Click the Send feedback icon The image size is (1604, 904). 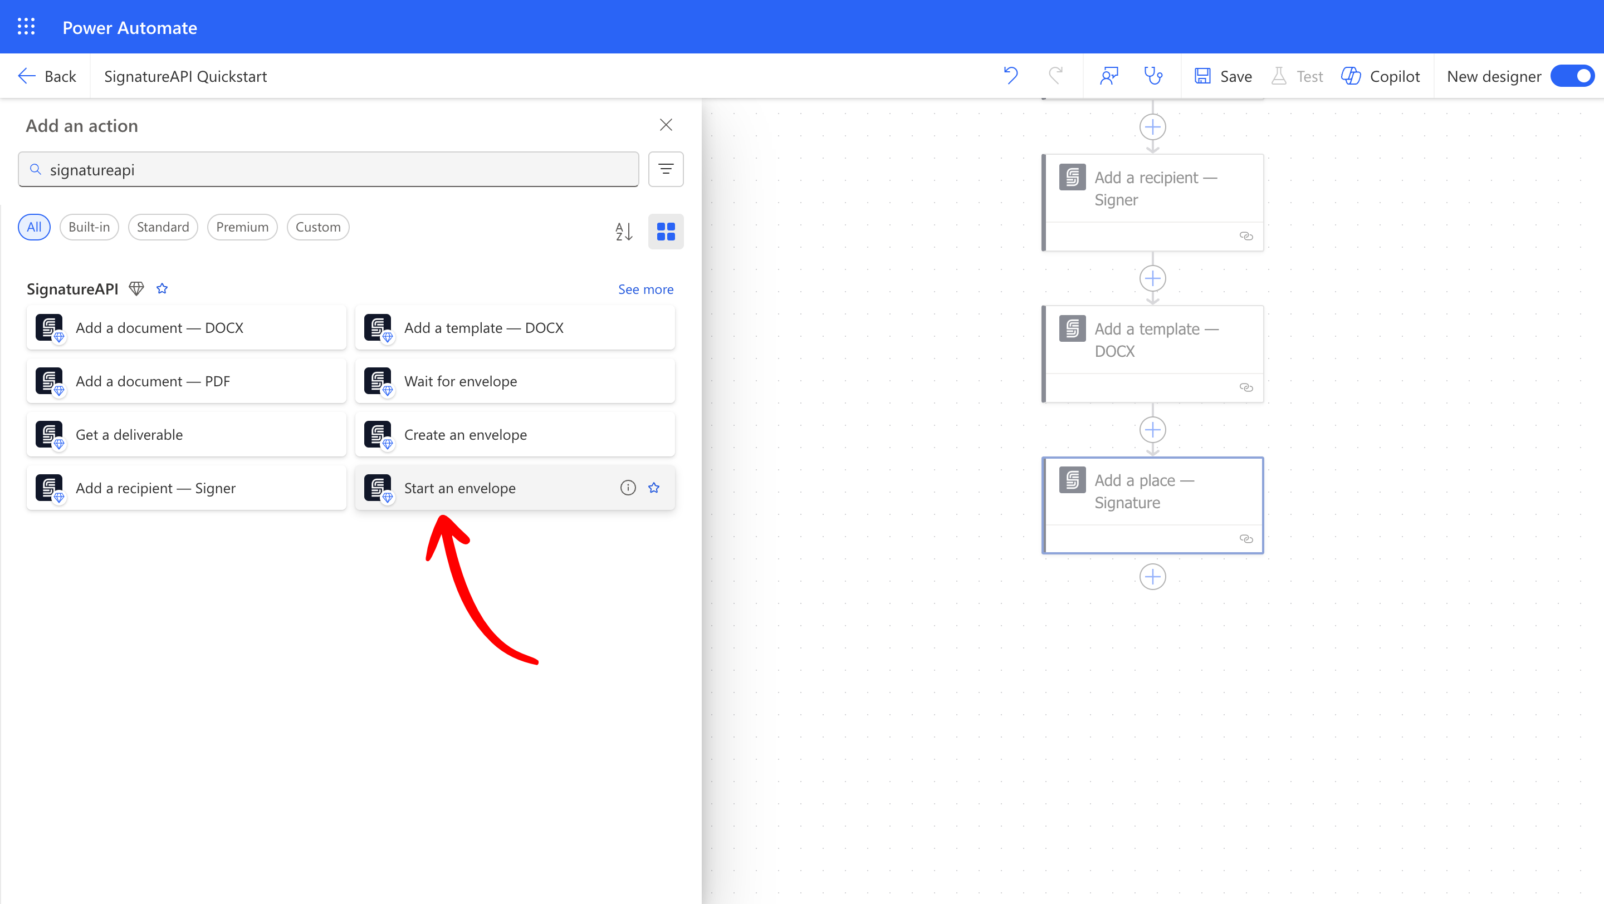tap(1109, 76)
